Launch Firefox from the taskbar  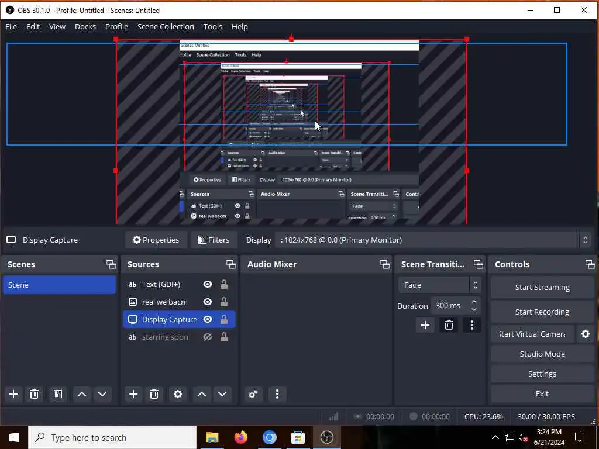[240, 437]
